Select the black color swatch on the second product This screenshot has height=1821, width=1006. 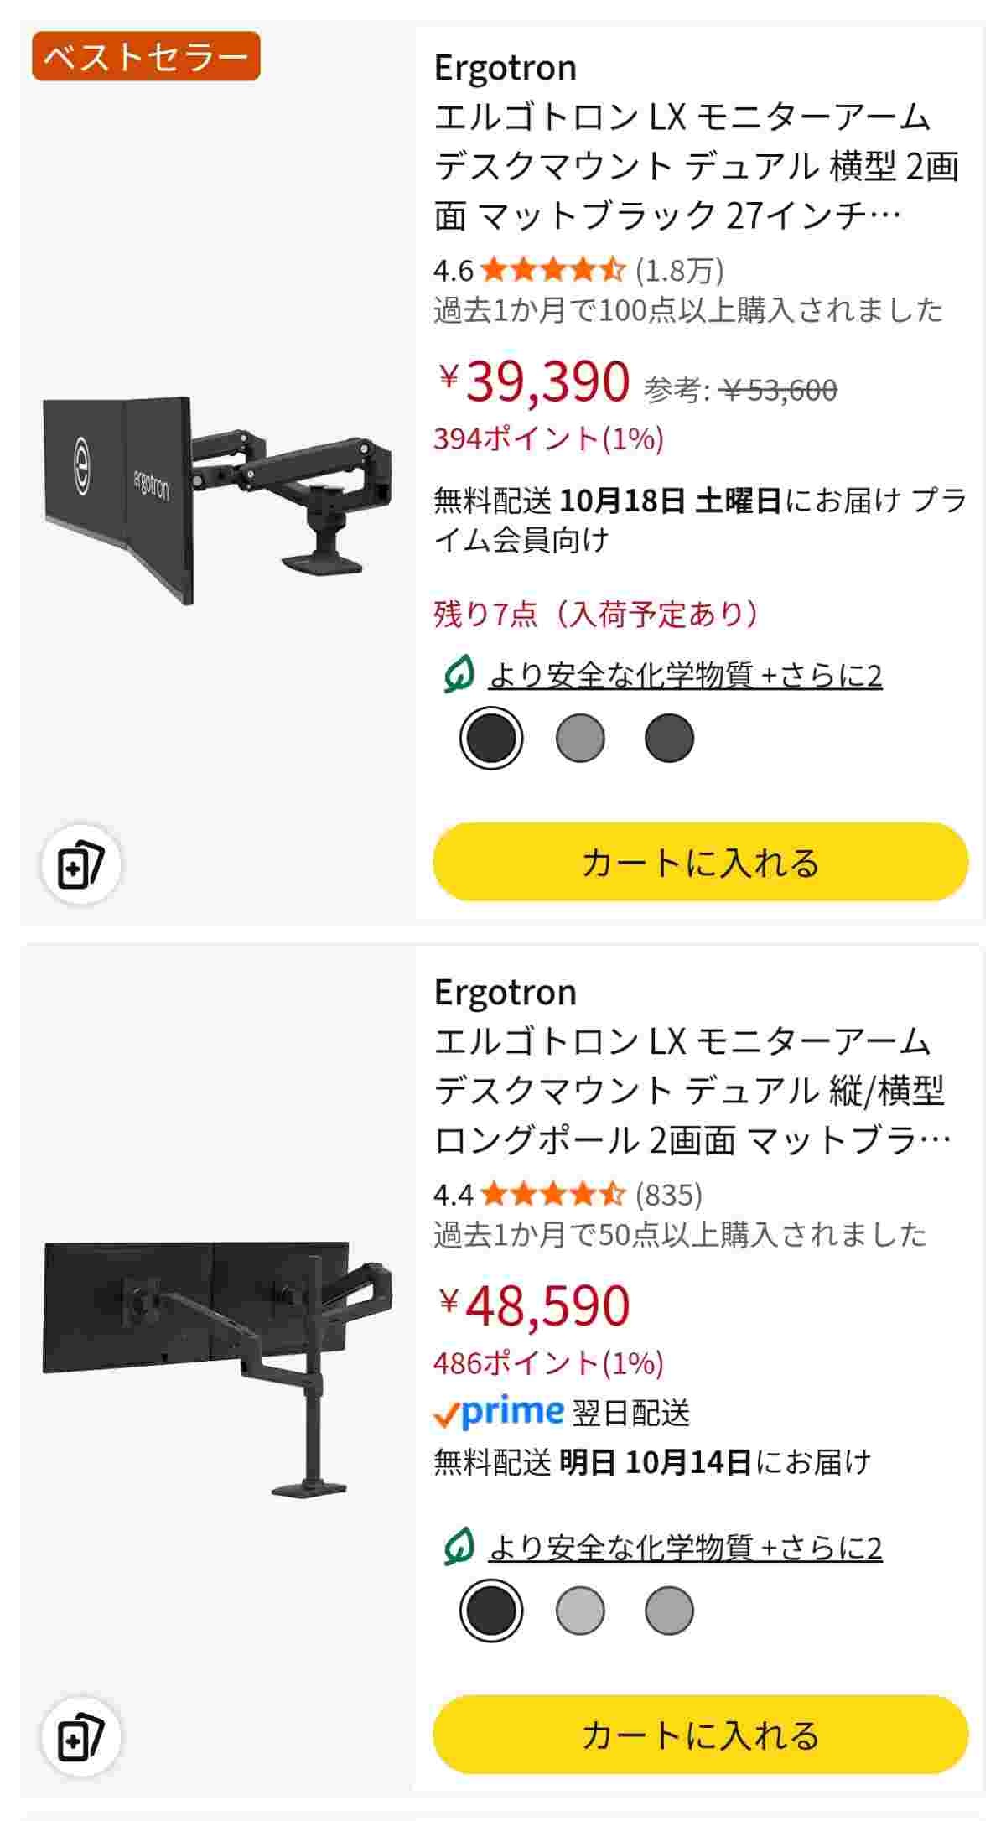pos(491,1611)
